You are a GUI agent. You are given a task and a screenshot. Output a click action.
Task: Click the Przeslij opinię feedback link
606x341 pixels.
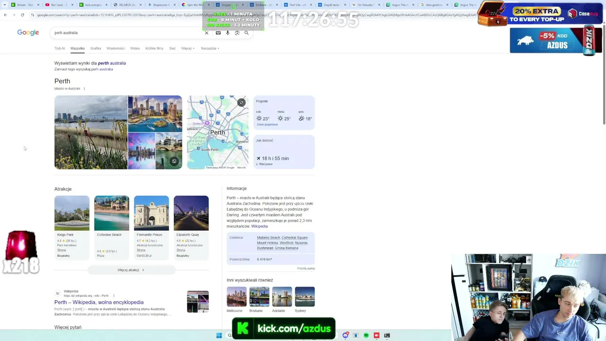[306, 269]
